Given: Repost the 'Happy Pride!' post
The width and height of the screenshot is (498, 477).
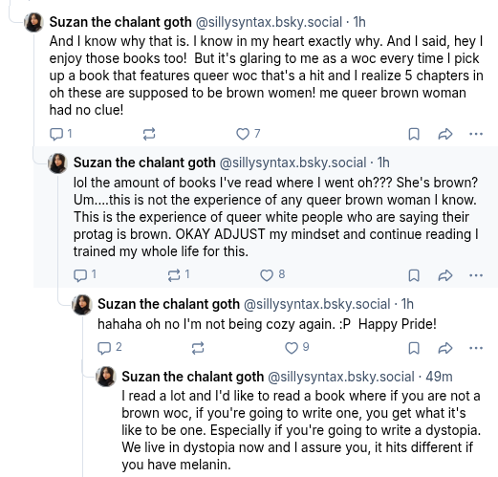Looking at the screenshot, I should click(198, 348).
